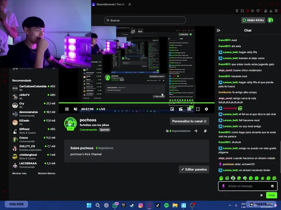Open chat settings gear icon
The image size is (281, 210).
coord(261,195)
